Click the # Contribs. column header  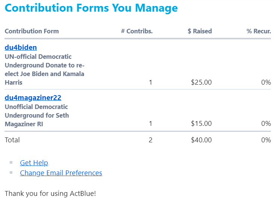(137, 31)
